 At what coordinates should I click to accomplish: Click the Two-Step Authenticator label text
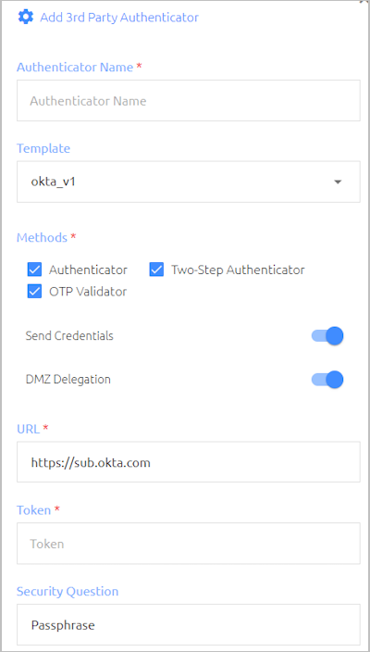tap(238, 270)
